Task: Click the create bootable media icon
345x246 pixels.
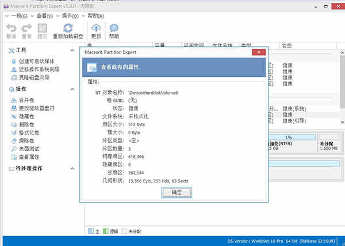Action: pos(14,61)
